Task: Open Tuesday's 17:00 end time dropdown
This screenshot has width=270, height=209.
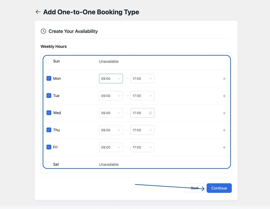Action: coord(142,96)
